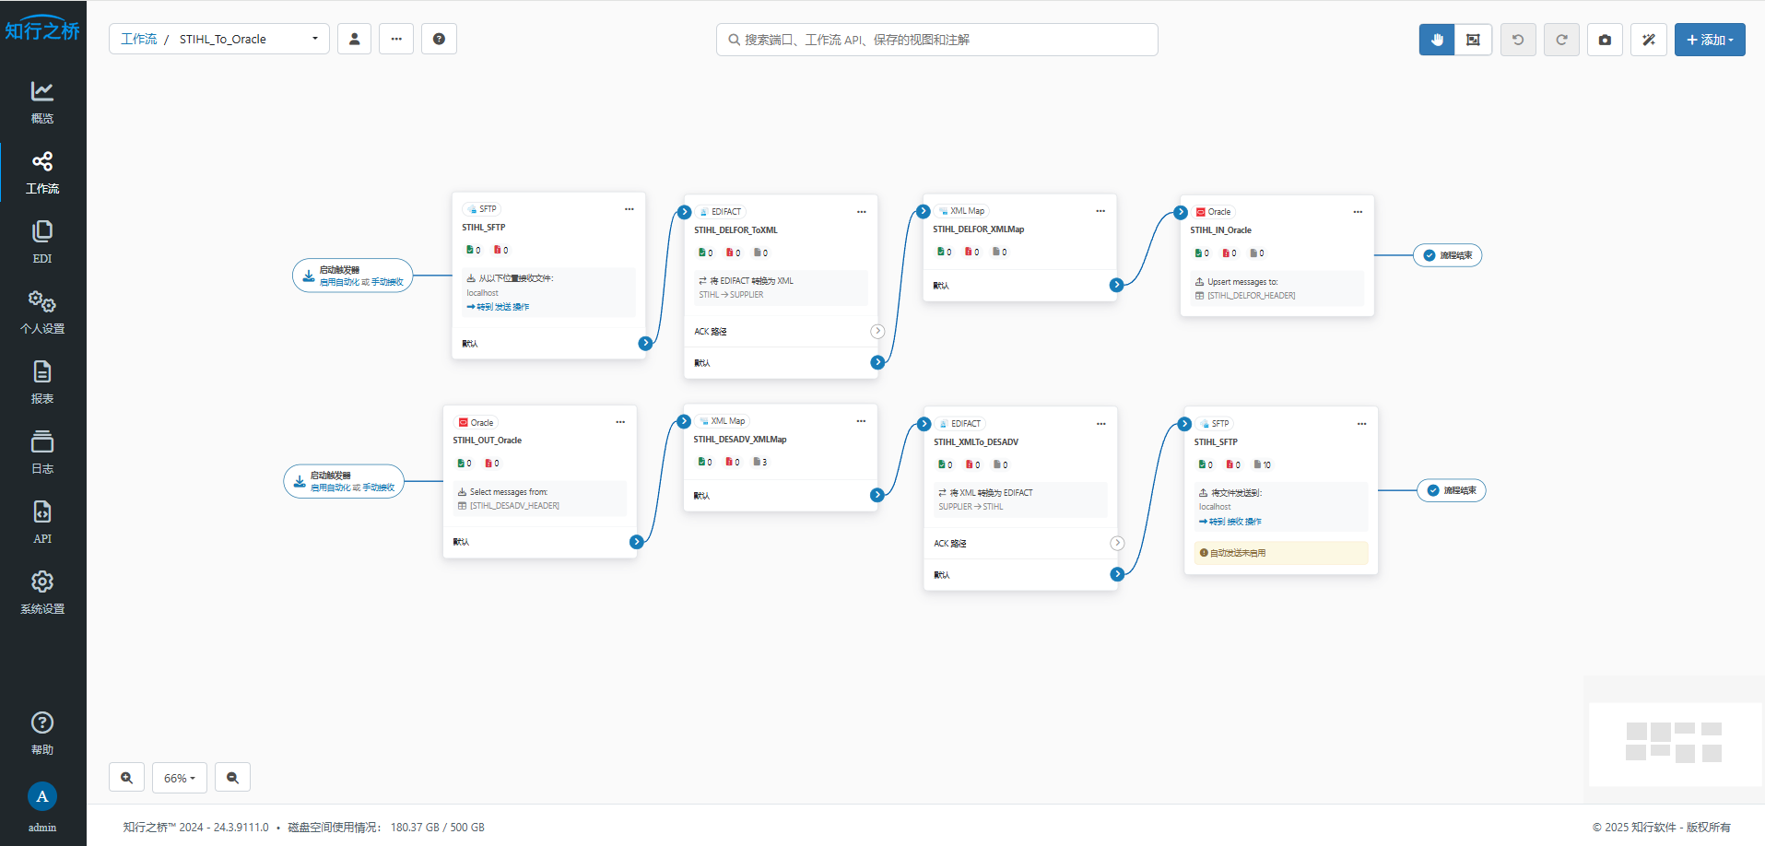The height and width of the screenshot is (846, 1765).
Task: Click the camera snapshot button
Action: (1605, 40)
